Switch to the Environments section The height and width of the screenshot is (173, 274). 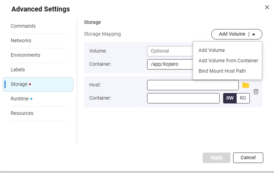pyautogui.click(x=26, y=55)
